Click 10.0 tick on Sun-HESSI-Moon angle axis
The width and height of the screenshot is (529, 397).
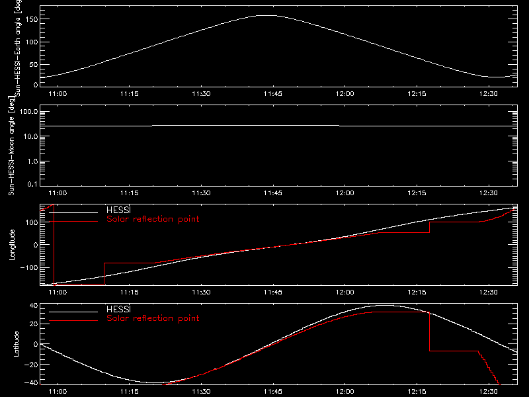(30, 136)
